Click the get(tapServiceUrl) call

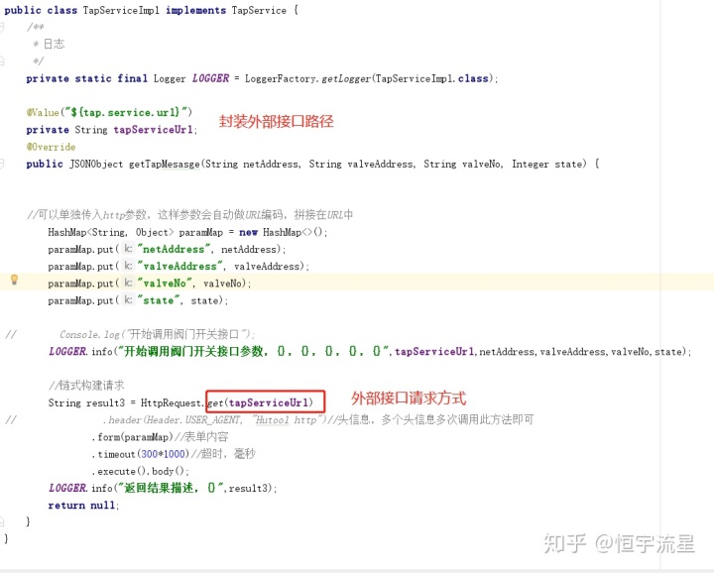(261, 402)
